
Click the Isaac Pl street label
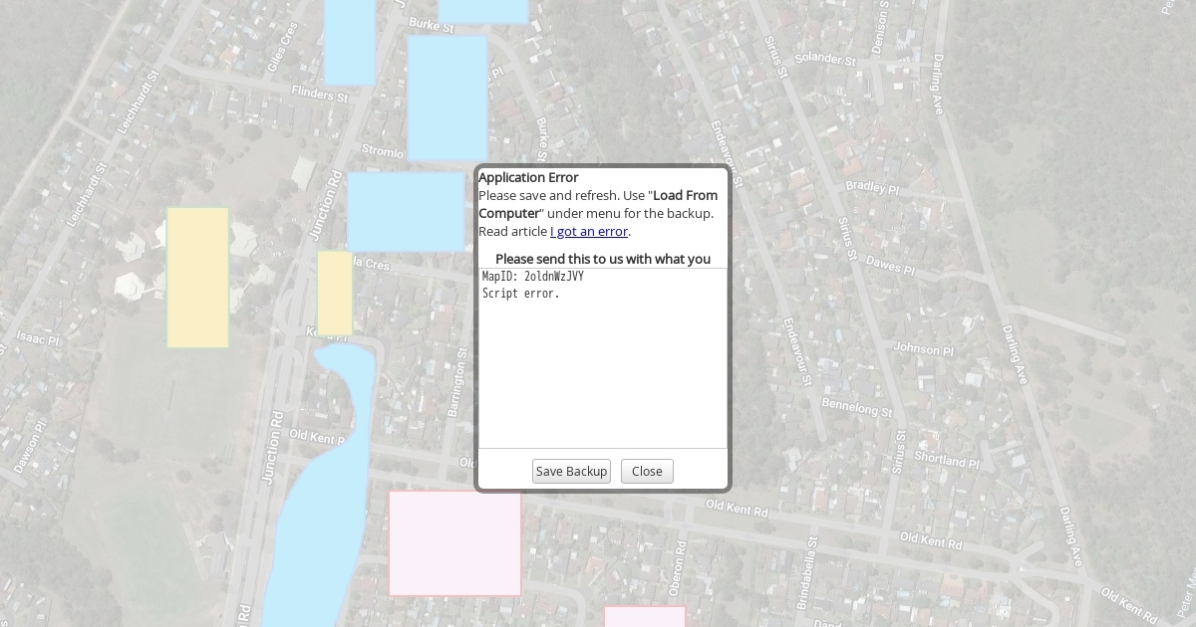click(x=38, y=340)
